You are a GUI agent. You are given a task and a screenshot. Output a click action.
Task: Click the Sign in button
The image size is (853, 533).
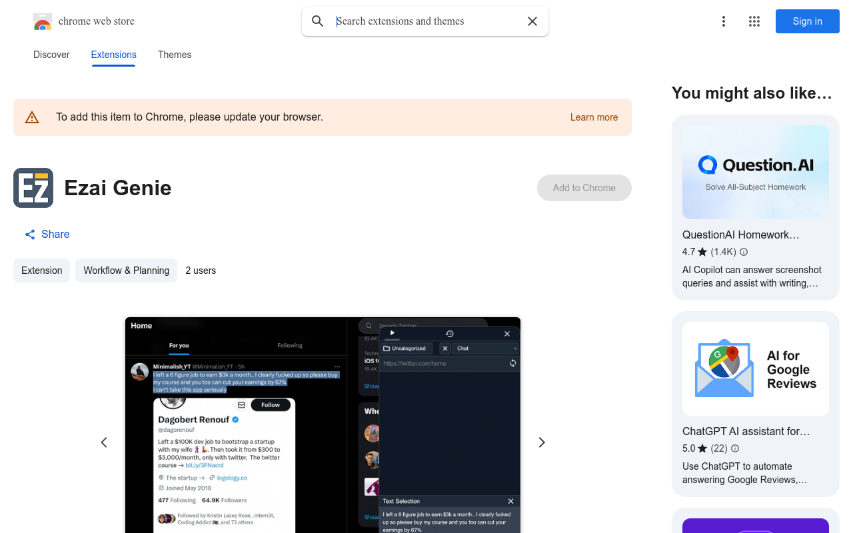(808, 21)
